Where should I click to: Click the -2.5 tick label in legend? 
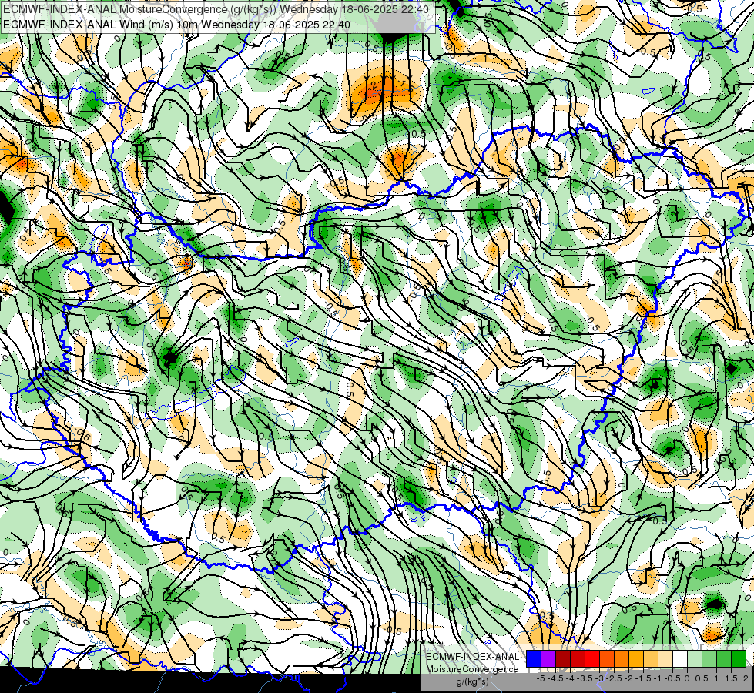[x=614, y=678]
